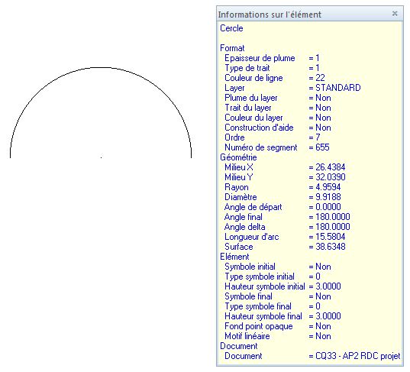Click the Diamètre value 9.9188
The image size is (410, 372).
[328, 197]
